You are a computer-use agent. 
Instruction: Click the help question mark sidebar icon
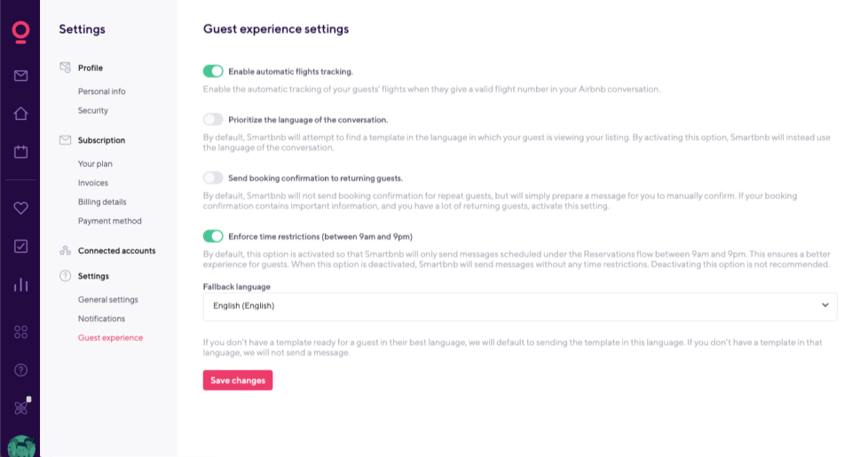pos(20,370)
